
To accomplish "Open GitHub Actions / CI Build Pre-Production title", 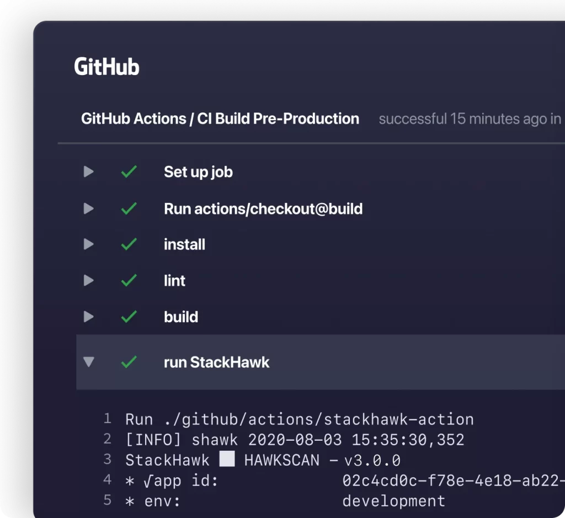I will 220,119.
